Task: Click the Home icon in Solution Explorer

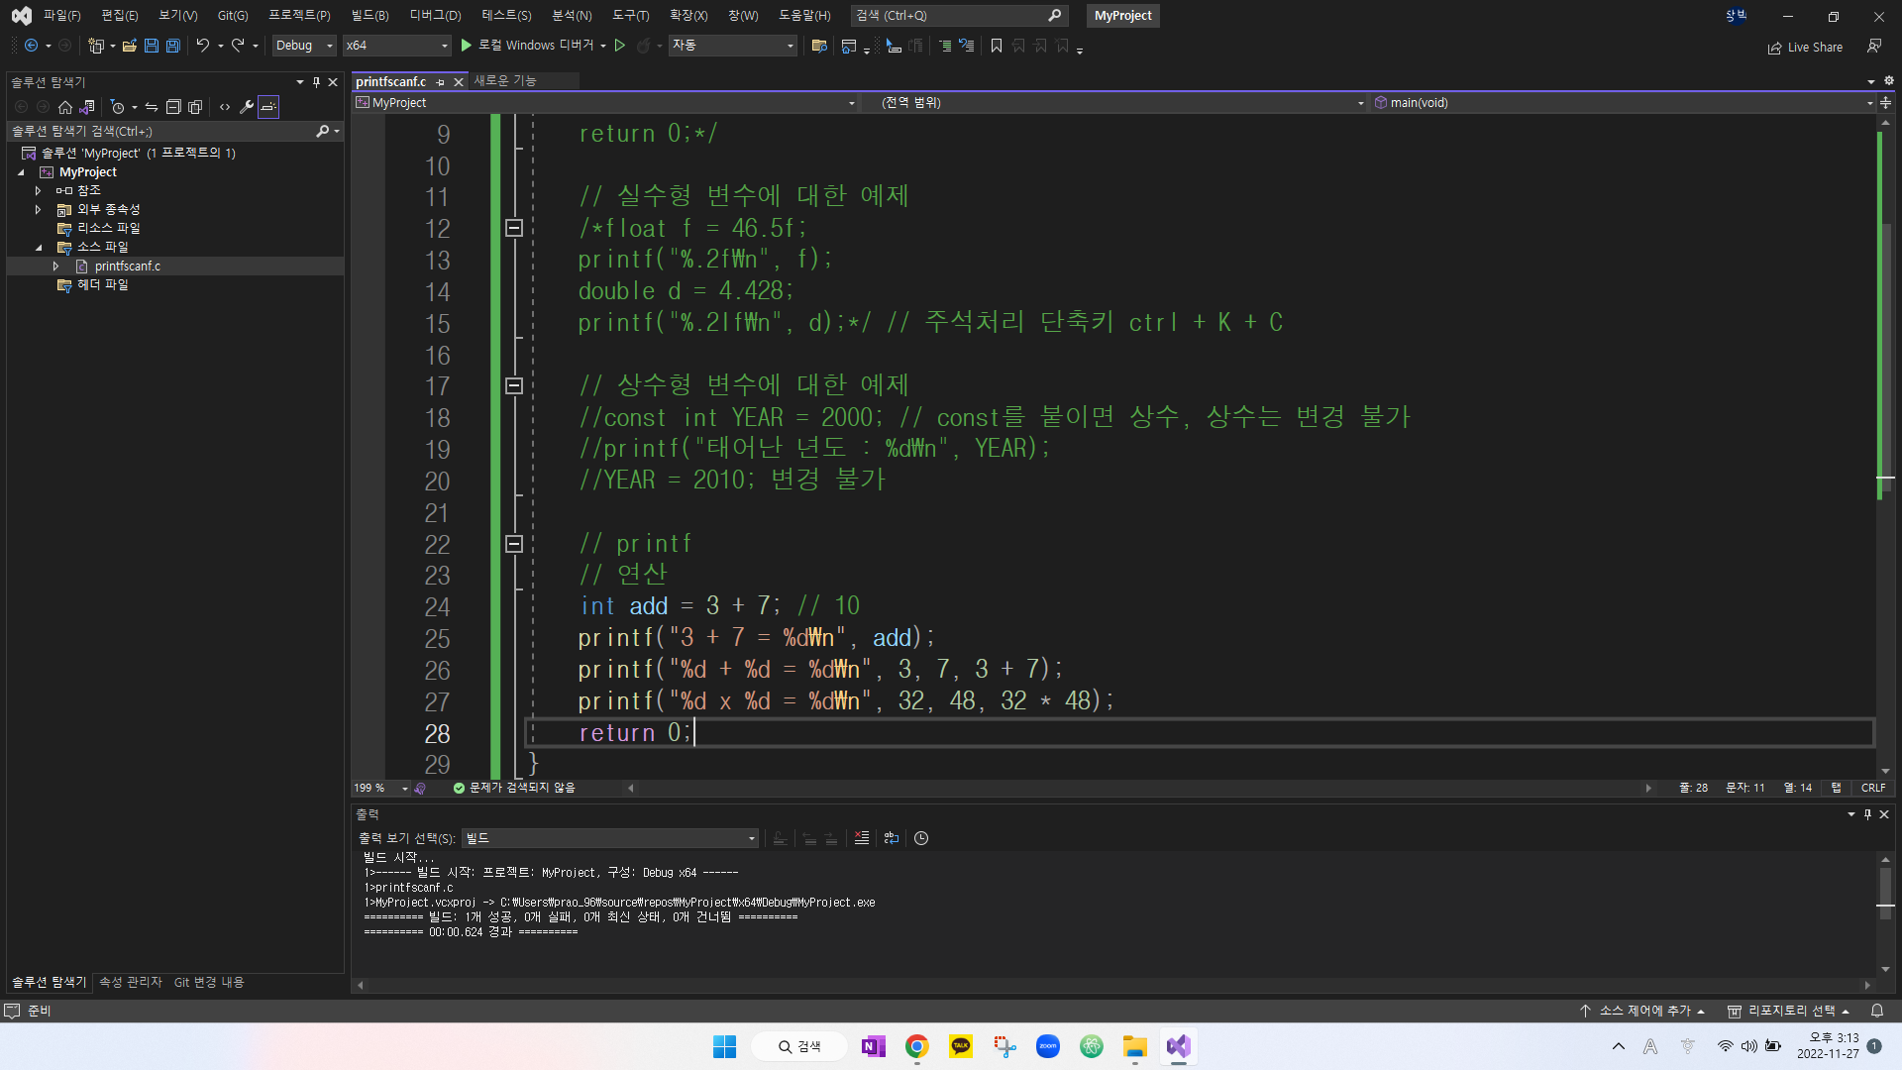Action: (65, 107)
